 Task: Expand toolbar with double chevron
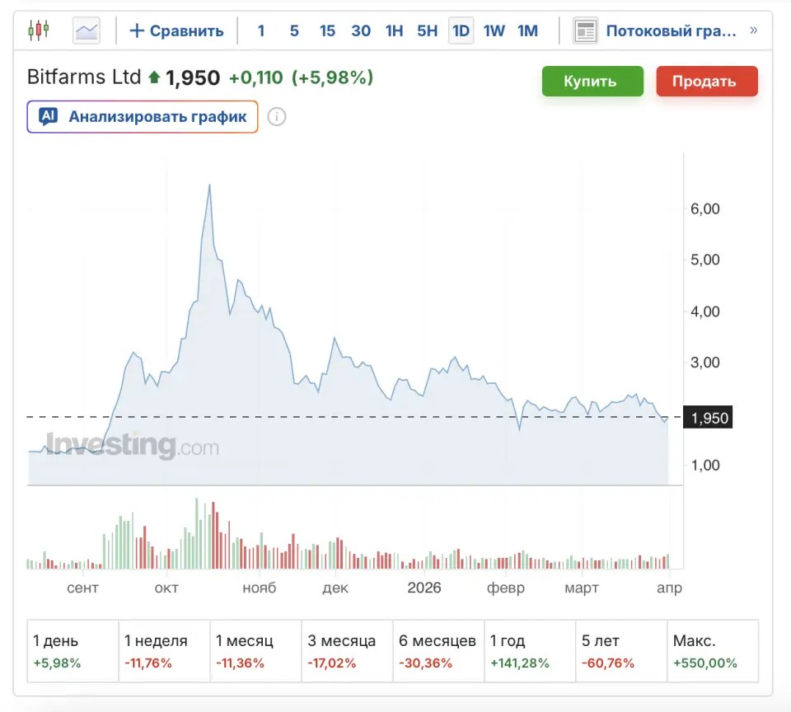coord(754,30)
